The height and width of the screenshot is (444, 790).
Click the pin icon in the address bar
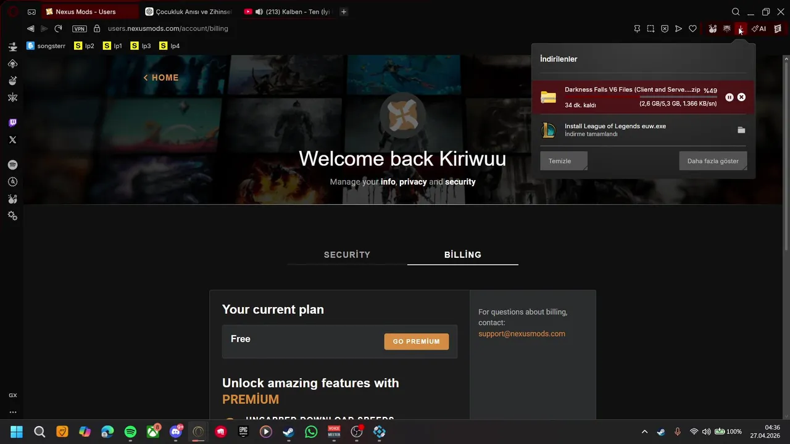pyautogui.click(x=637, y=28)
